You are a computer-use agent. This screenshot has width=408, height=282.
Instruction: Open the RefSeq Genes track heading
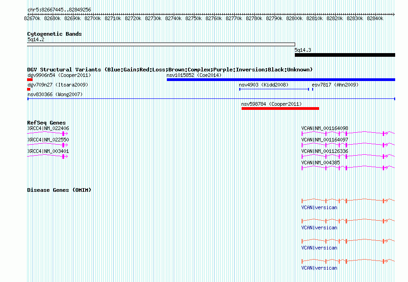point(46,123)
